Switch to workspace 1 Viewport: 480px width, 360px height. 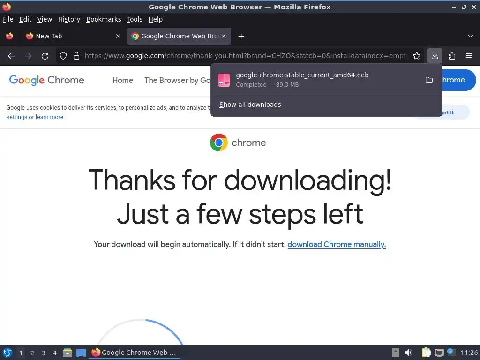pyautogui.click(x=21, y=353)
